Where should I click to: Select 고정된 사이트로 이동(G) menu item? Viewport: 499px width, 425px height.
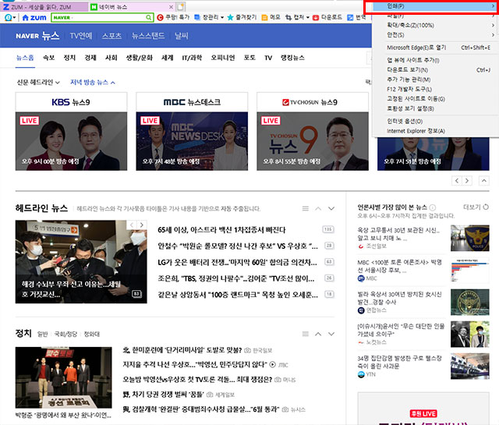pyautogui.click(x=434, y=99)
